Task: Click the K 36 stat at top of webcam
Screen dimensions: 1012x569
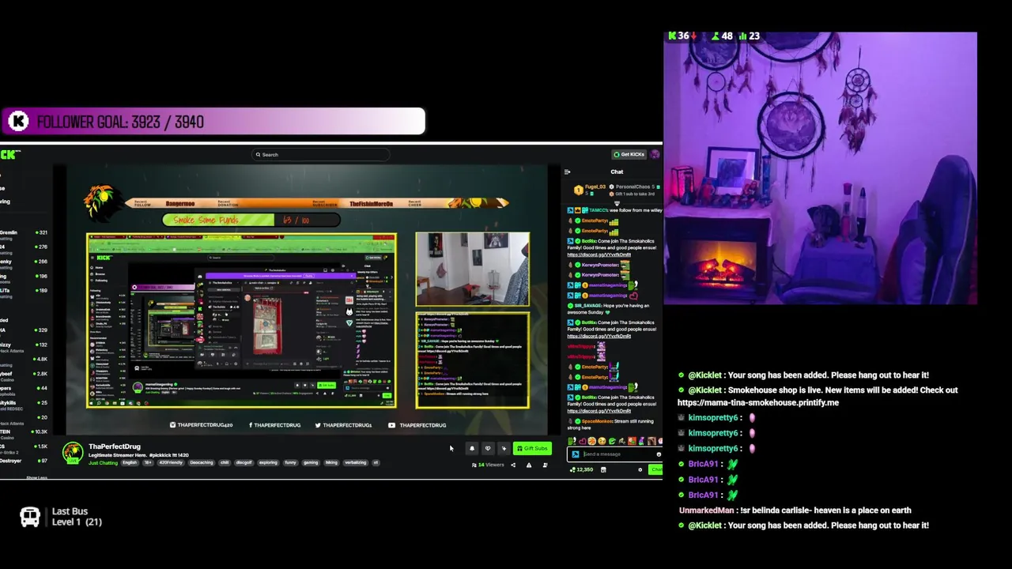Action: (683, 36)
